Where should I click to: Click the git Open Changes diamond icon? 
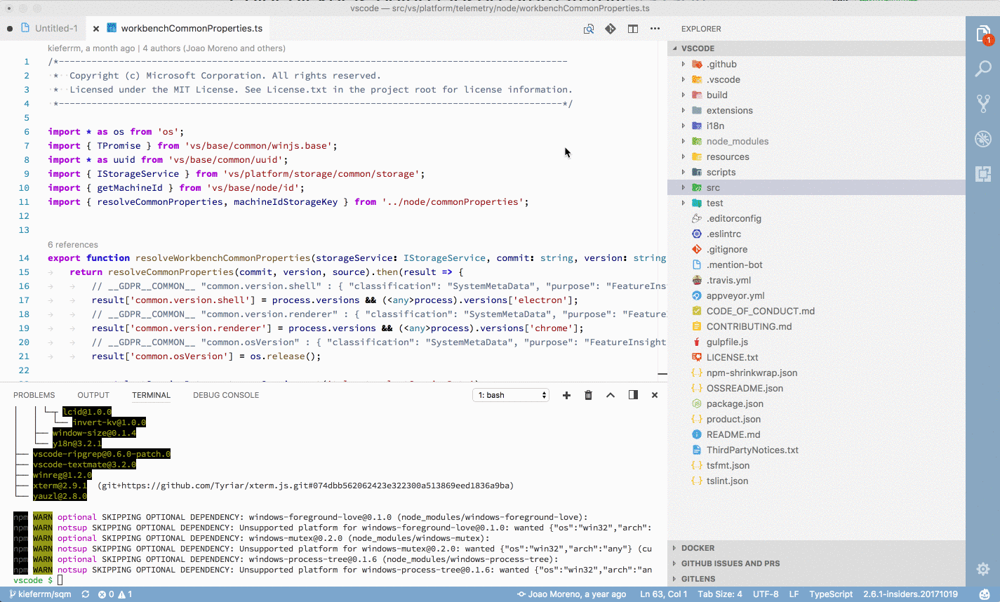pos(610,29)
